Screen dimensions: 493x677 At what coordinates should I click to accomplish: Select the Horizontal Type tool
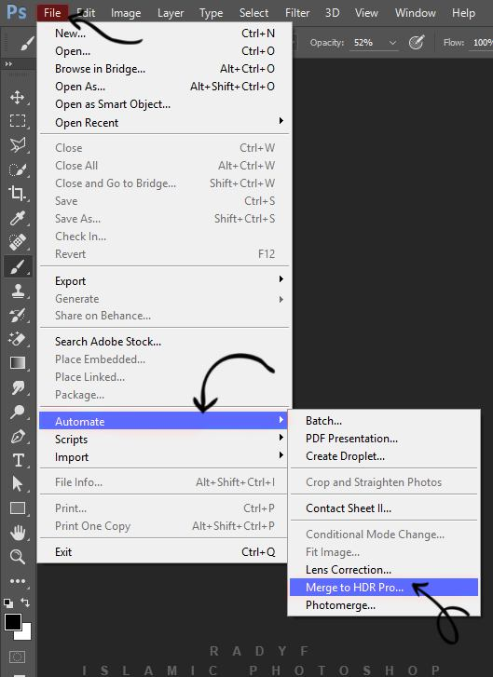(x=18, y=460)
